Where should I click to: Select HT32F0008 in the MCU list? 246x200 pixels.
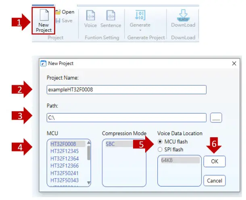[68, 144]
